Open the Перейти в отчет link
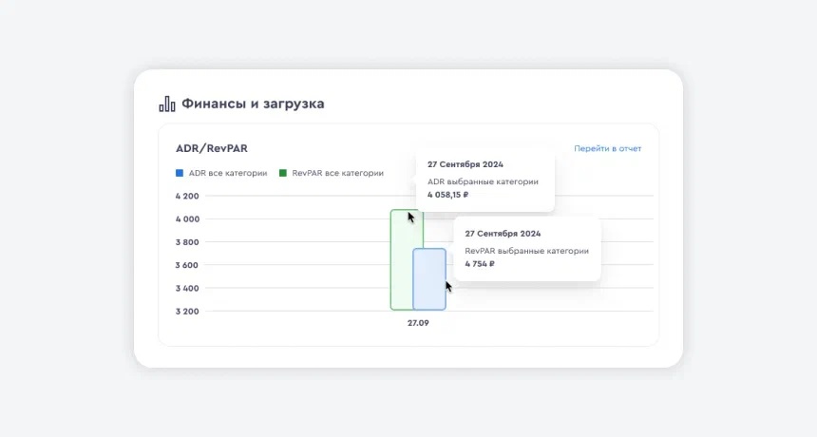This screenshot has width=817, height=437. pyautogui.click(x=607, y=149)
